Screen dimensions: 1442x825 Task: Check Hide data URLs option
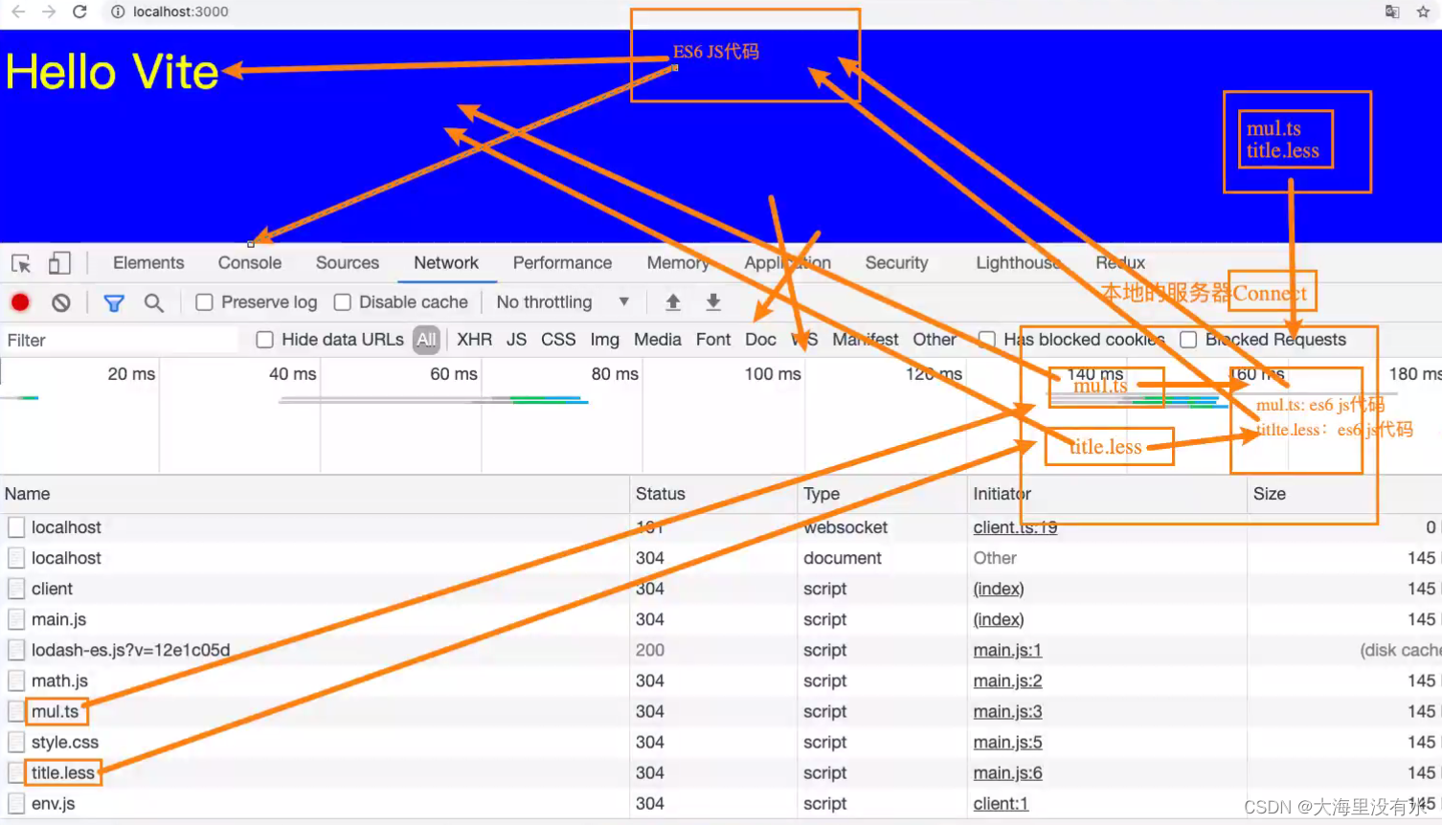tap(265, 340)
